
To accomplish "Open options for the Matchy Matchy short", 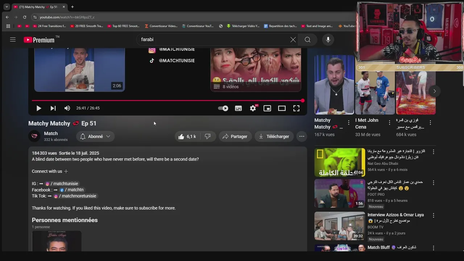I will click(349, 123).
